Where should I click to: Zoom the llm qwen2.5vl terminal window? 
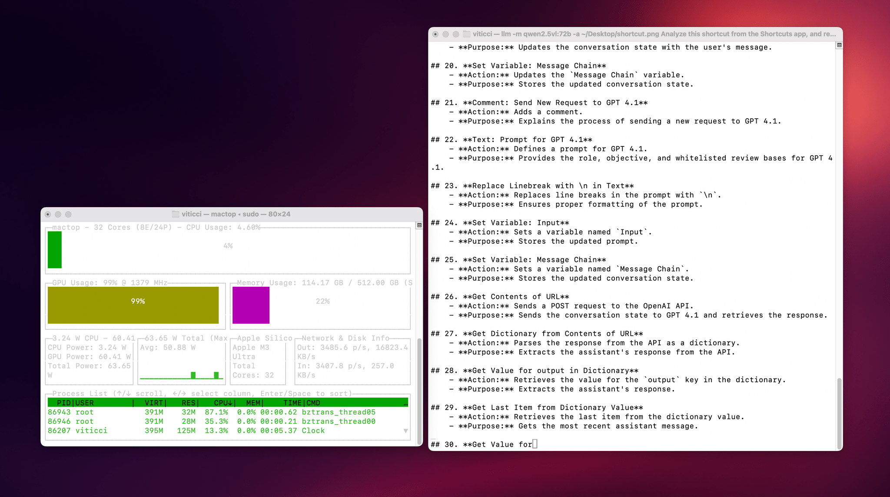[x=456, y=34]
